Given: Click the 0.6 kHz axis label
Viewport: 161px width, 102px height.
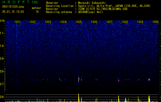Looking at the screenshot, I should 2,97.
